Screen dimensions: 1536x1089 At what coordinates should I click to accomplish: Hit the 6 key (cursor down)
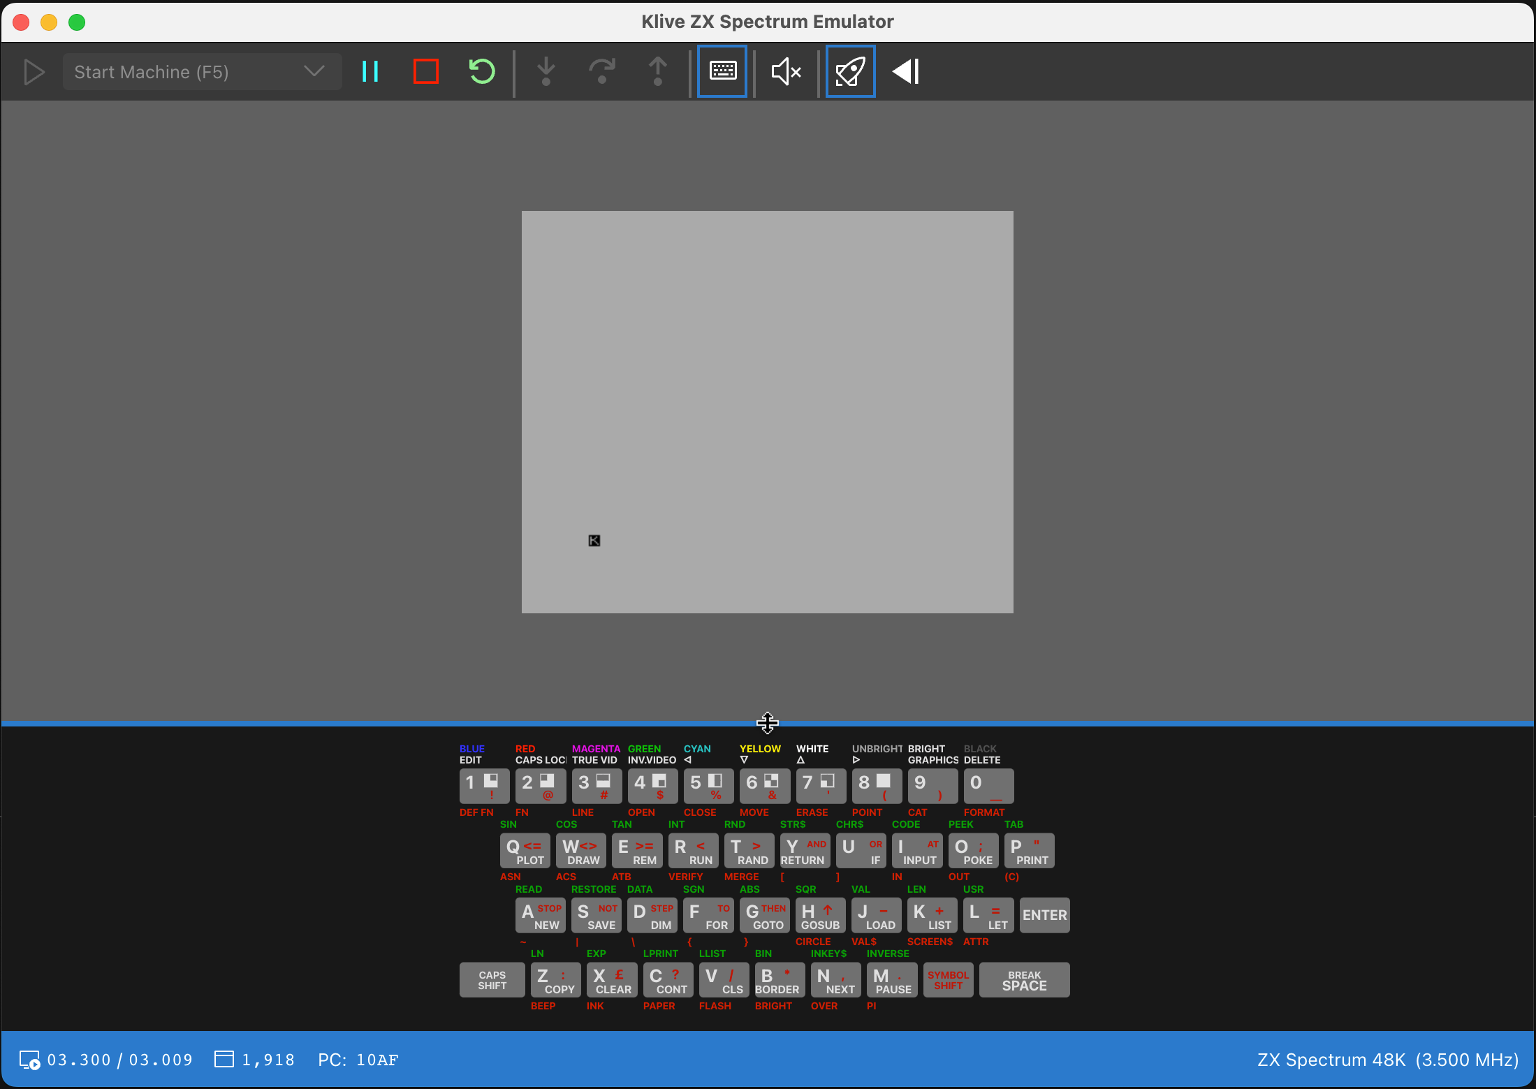[x=765, y=786]
